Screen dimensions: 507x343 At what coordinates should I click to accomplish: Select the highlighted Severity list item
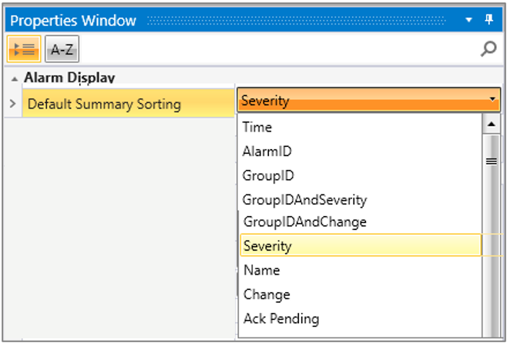(267, 246)
